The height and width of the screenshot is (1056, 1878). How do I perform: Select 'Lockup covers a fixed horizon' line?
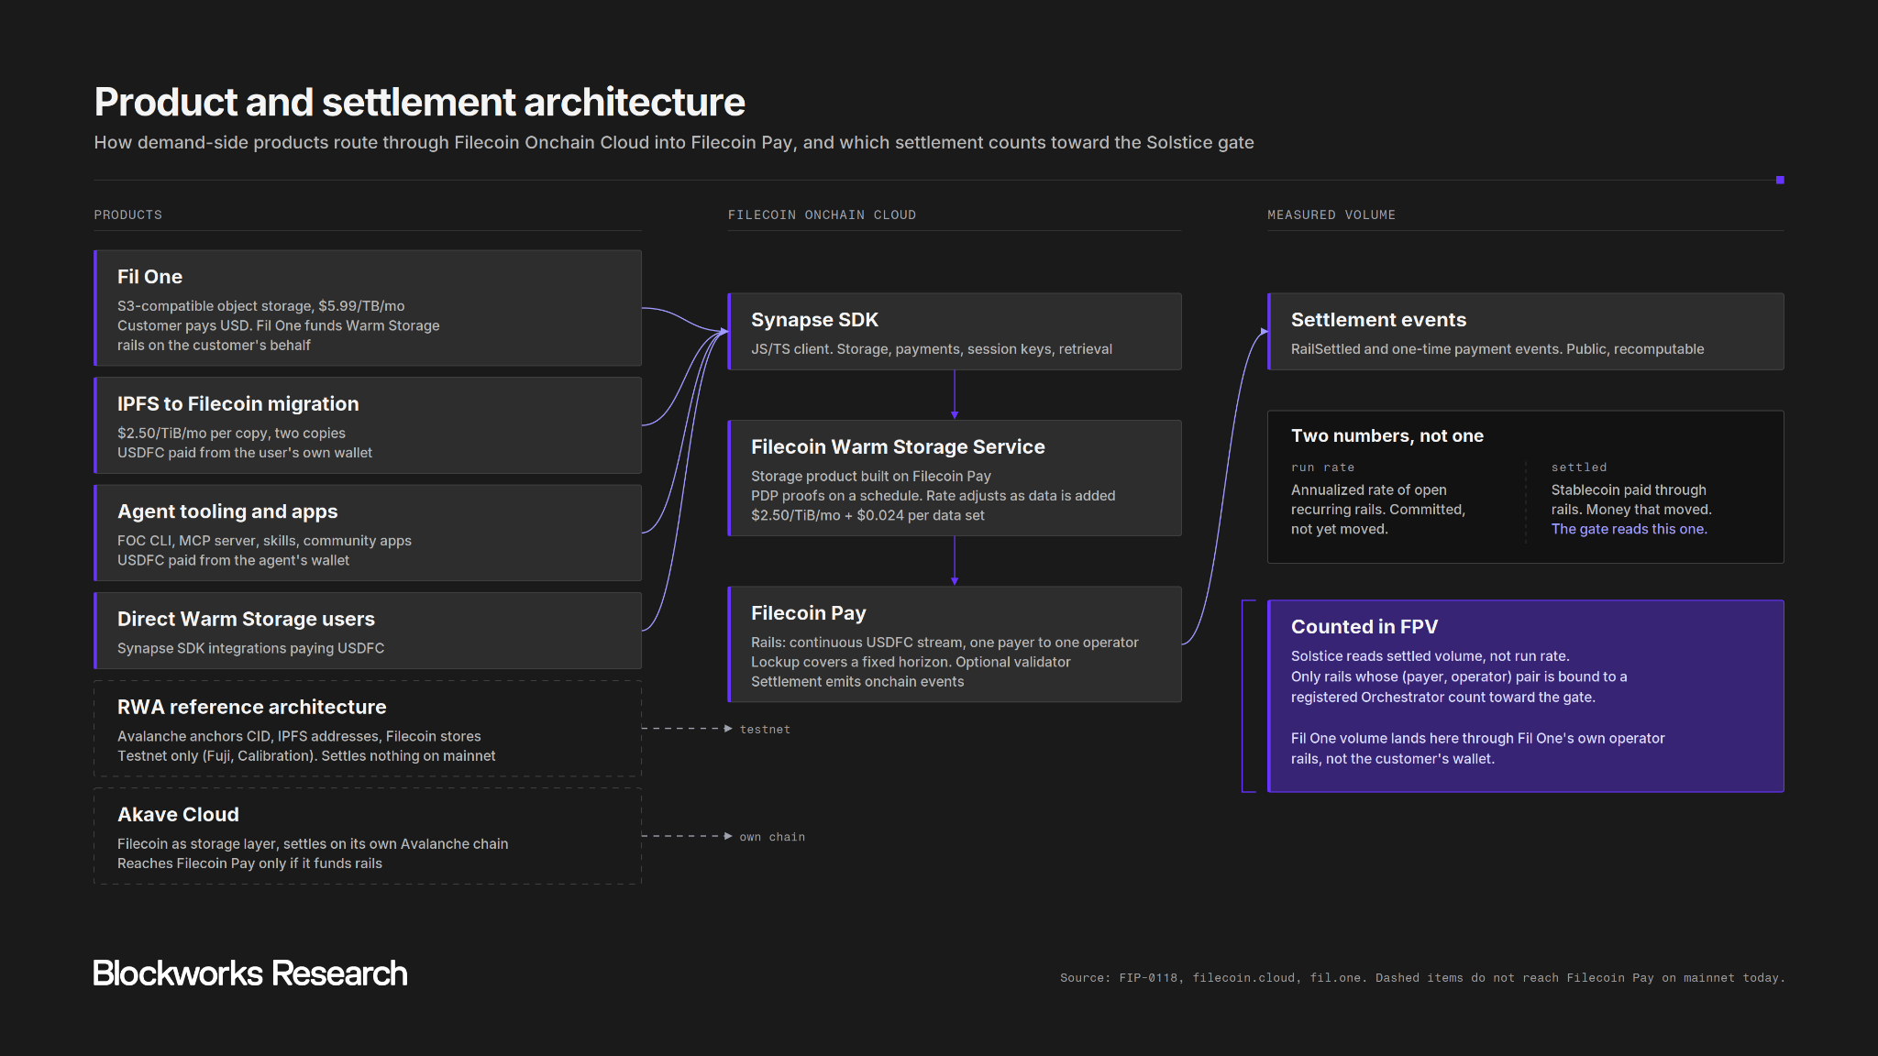[910, 662]
